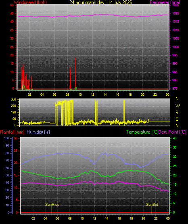Click the "975" barometer axis value

click(x=175, y=88)
